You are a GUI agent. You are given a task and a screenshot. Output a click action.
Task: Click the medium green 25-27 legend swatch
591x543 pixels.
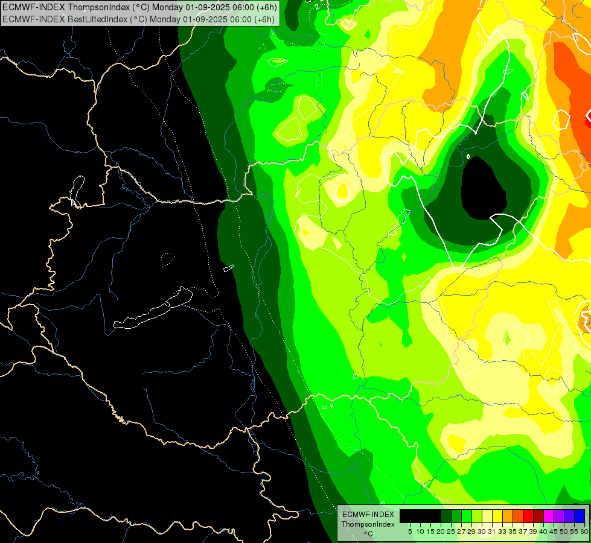456,516
